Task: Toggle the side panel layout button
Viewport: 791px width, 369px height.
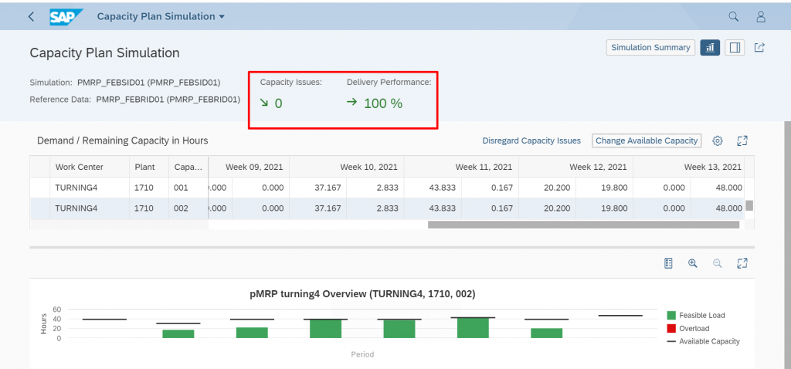Action: pos(735,47)
